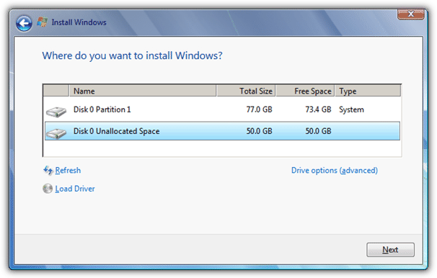Click the Windows flag logo in title bar
Screen dimensions: 437x278
pos(43,22)
